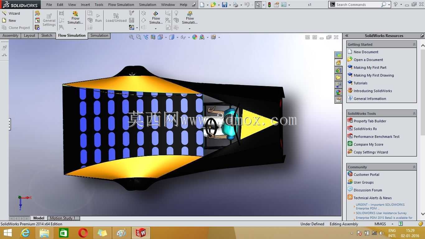This screenshot has height=239, width=425.
Task: Open the Flow Simulation dropdown beside Wizard group
Action: [x=75, y=29]
